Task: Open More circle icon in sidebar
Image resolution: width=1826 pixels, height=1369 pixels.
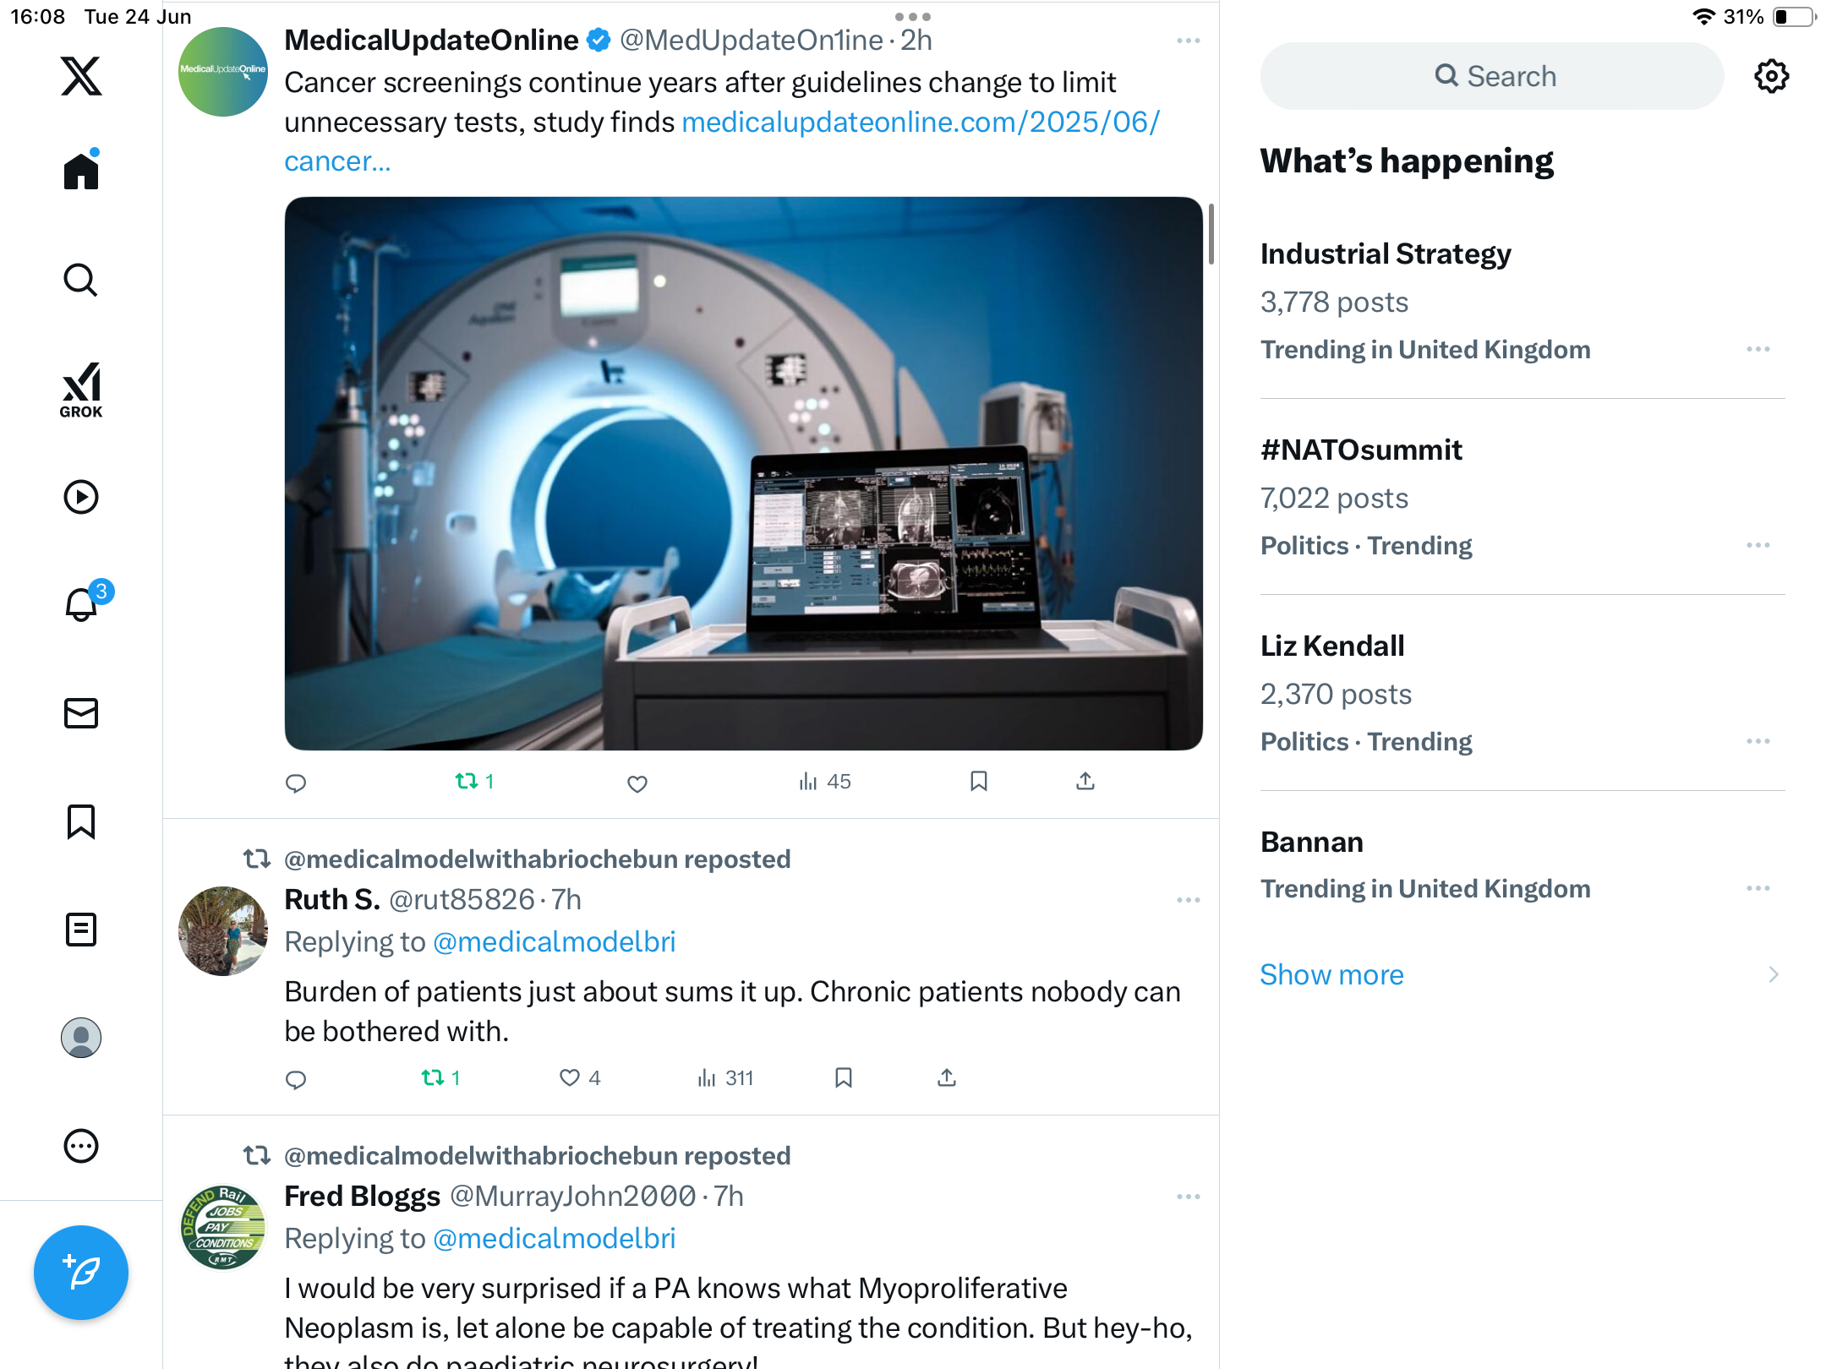Action: tap(81, 1146)
